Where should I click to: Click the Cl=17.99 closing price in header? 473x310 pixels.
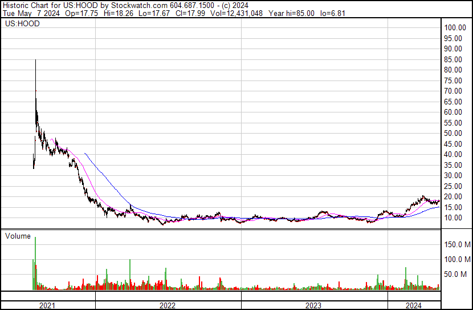click(x=191, y=13)
